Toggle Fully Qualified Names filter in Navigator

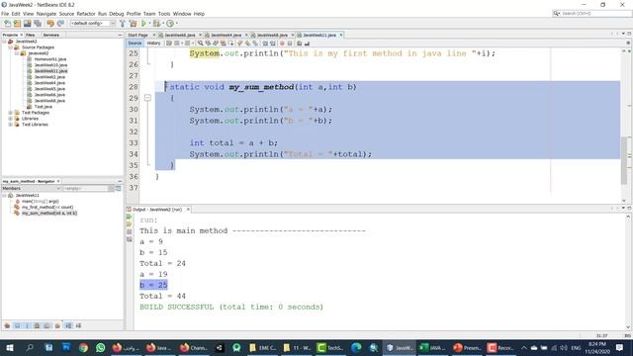point(57,325)
